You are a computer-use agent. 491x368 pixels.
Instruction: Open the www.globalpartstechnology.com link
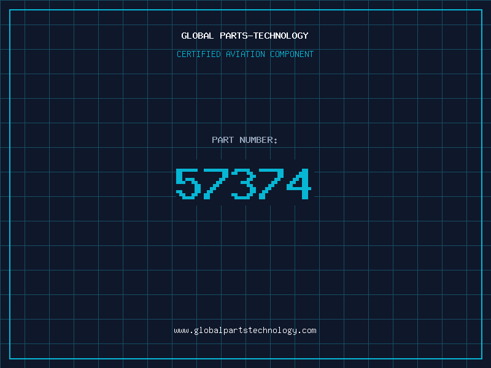click(245, 331)
